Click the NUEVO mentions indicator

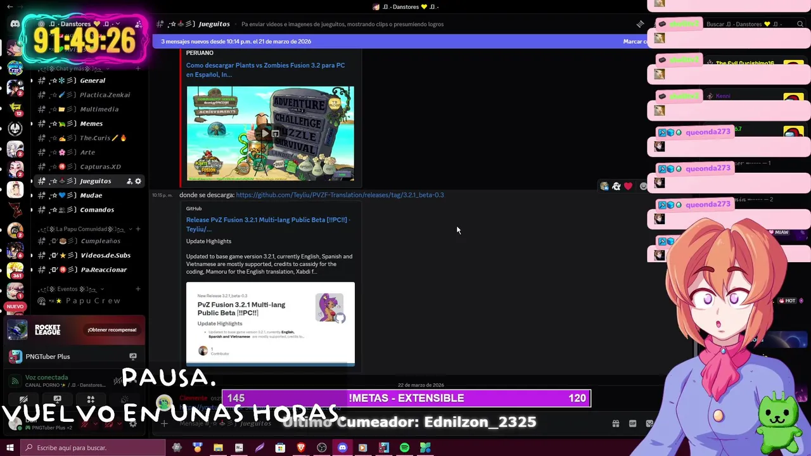coord(15,307)
